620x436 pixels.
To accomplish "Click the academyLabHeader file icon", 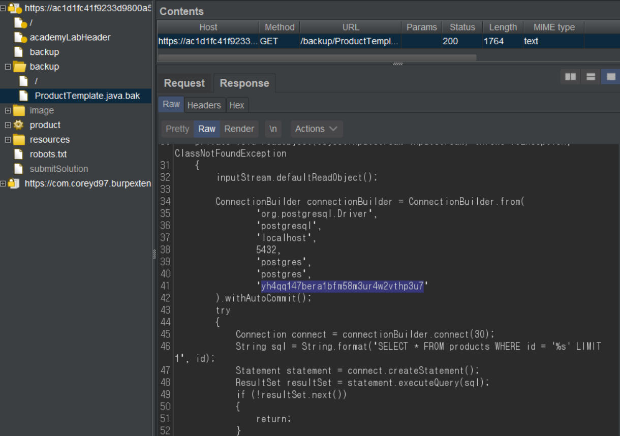I will pos(20,38).
